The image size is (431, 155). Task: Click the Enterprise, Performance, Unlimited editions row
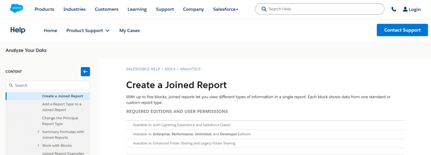[x=265, y=134]
